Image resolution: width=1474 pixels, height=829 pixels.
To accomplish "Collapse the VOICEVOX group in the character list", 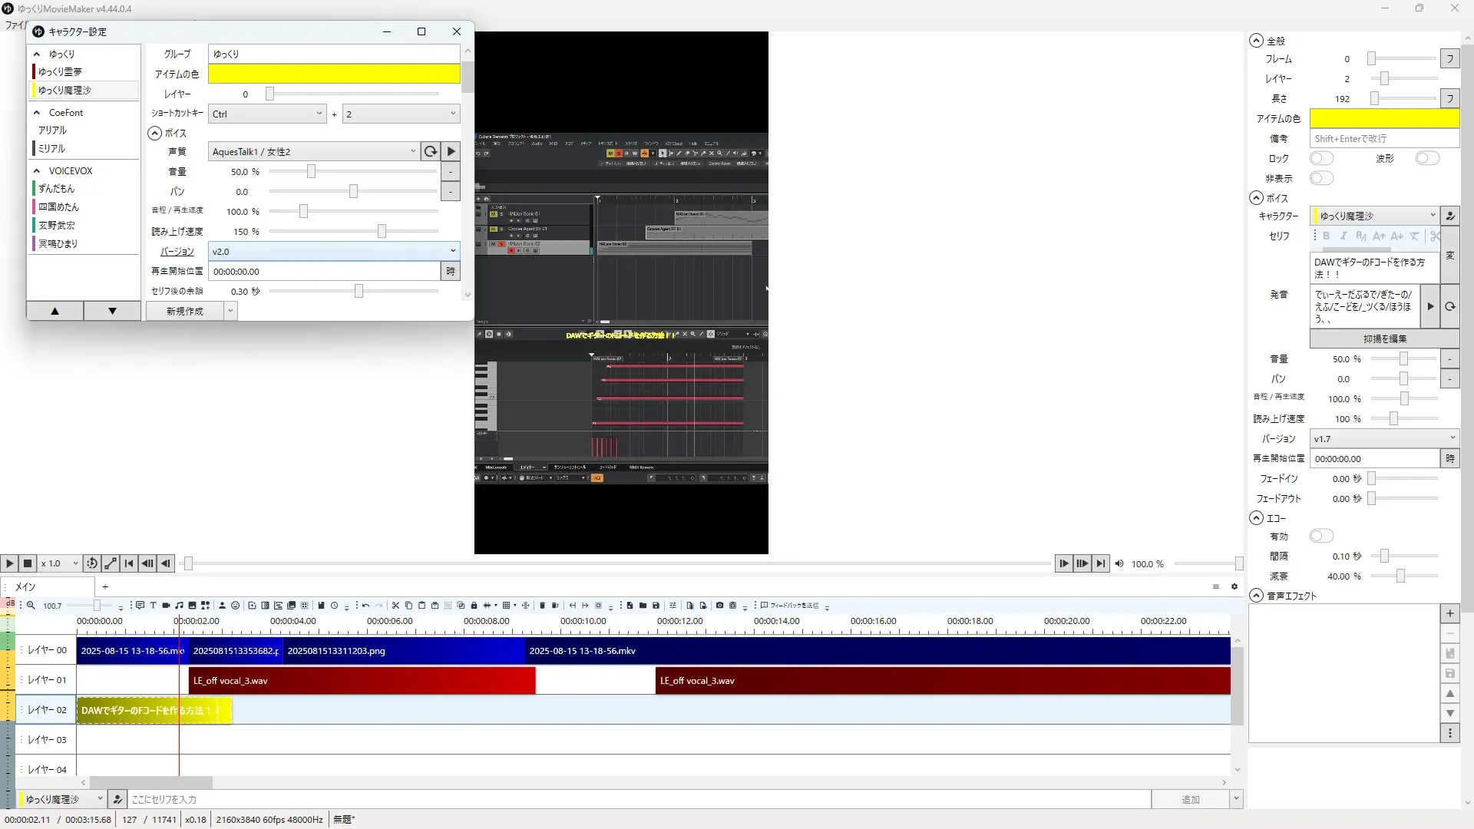I will pos(36,170).
